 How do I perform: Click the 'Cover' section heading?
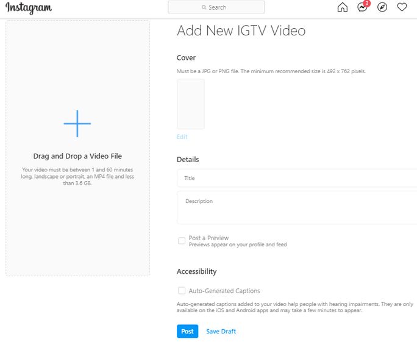coord(186,58)
